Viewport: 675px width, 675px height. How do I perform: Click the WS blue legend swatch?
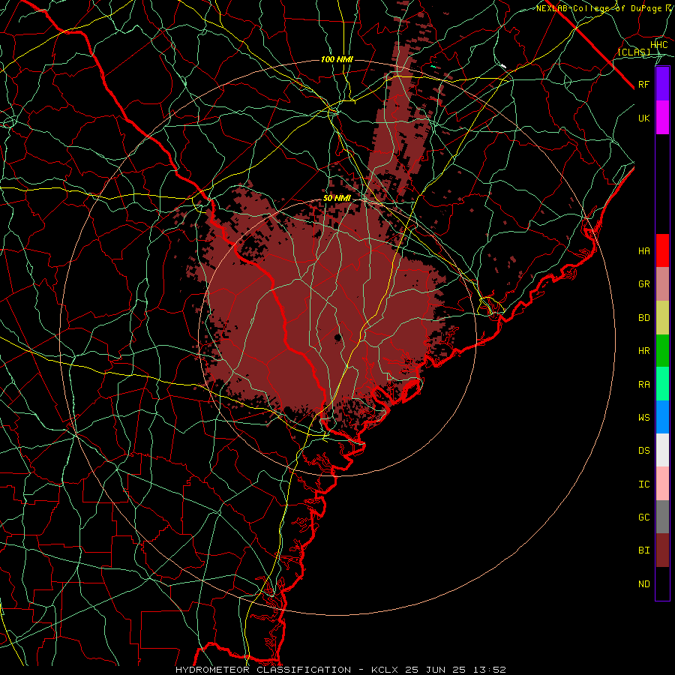662,417
